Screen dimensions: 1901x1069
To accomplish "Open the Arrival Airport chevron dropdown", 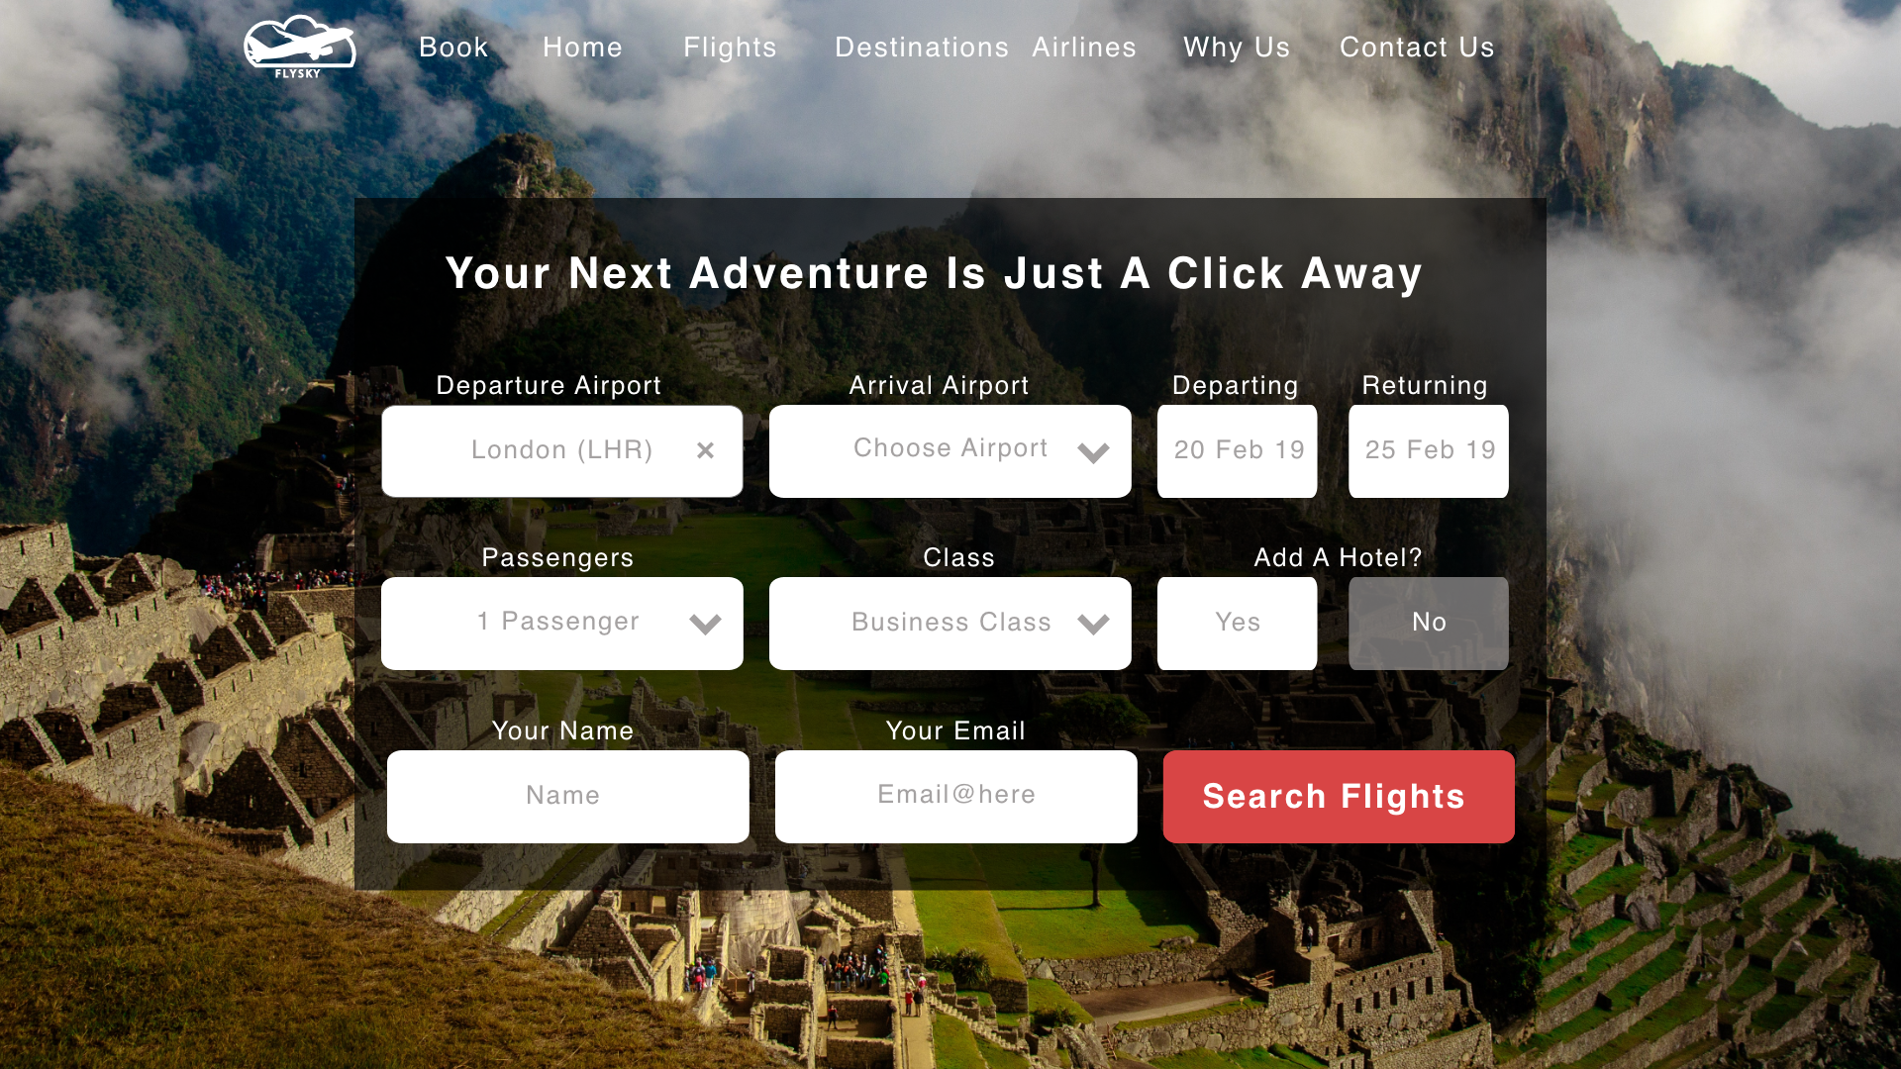I will 1093,452.
